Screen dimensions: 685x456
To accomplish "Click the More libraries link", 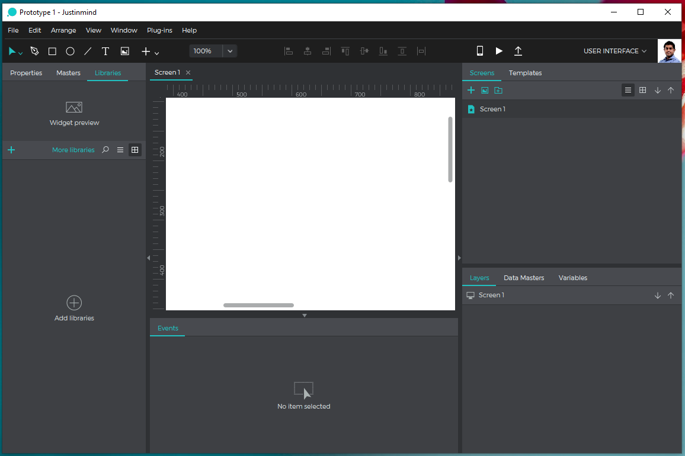I will pos(73,150).
